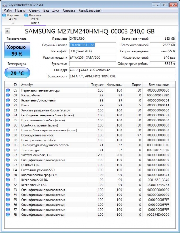Click status orb for C2 Температура row
Screen dimensions: 180x233
coord(8,150)
